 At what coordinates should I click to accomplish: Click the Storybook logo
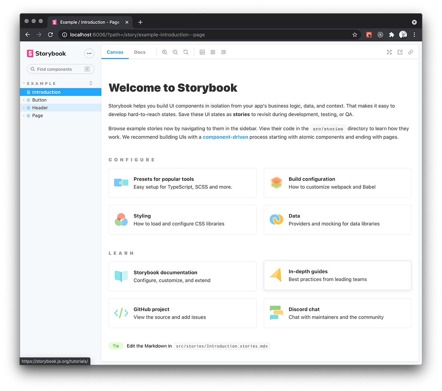(46, 54)
